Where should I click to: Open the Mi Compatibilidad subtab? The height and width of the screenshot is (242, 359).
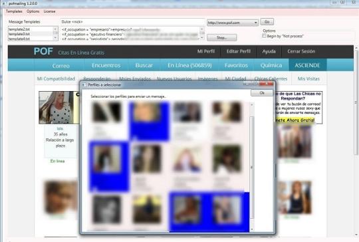(x=56, y=78)
